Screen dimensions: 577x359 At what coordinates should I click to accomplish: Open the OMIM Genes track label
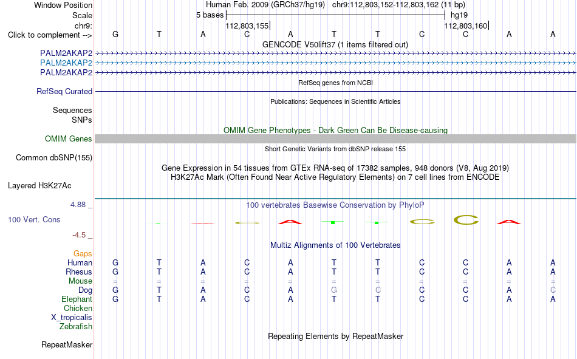click(69, 139)
